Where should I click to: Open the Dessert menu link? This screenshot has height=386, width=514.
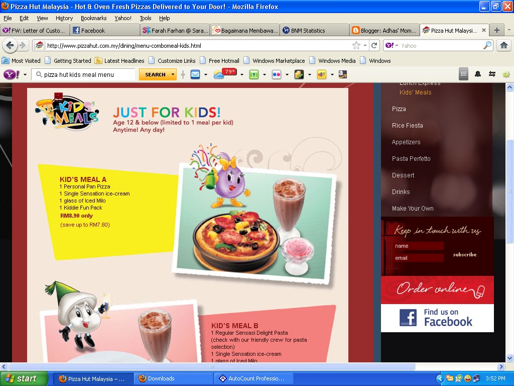(x=403, y=175)
